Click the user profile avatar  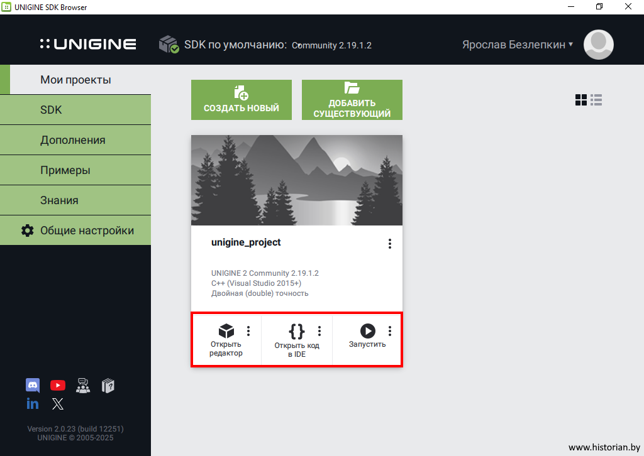(598, 45)
